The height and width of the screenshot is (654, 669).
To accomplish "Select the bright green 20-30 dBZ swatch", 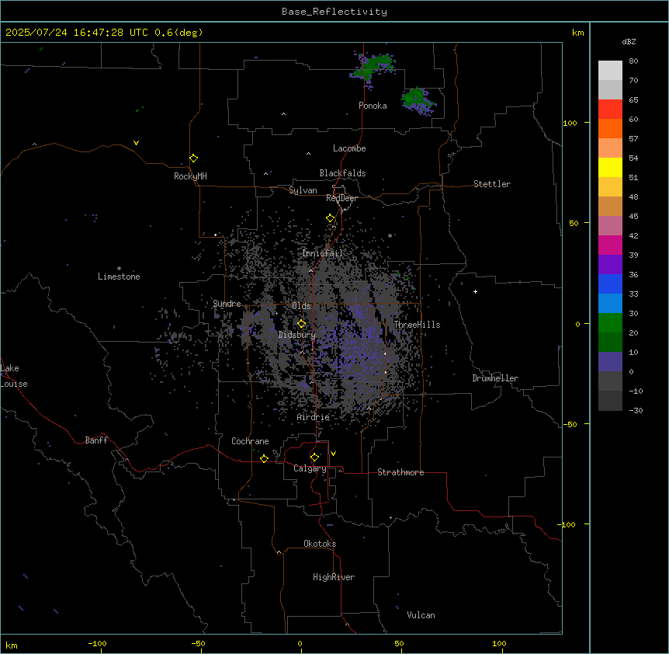I will pos(610,323).
